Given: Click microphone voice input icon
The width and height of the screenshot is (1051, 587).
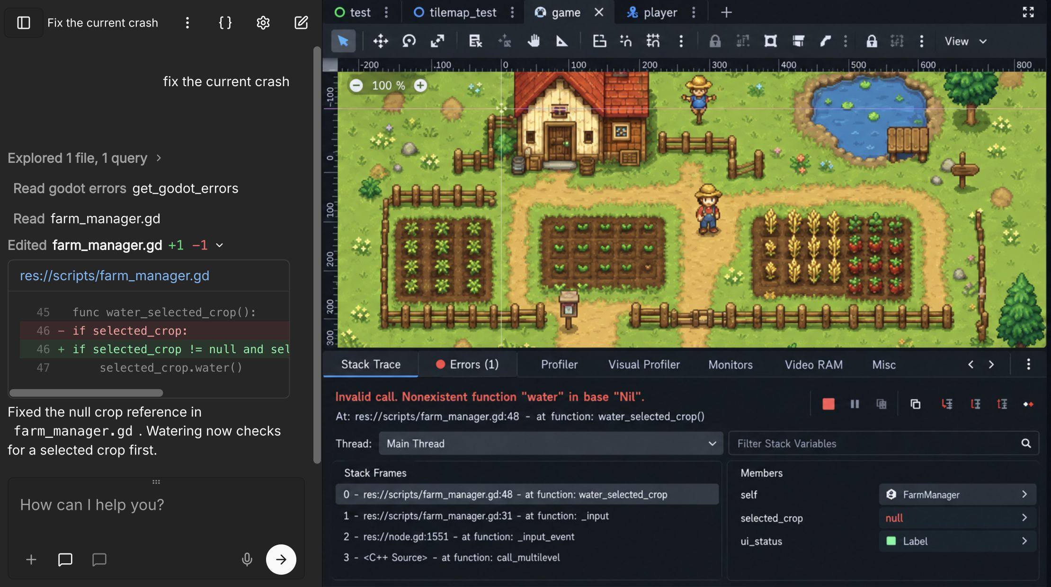Looking at the screenshot, I should [x=247, y=560].
